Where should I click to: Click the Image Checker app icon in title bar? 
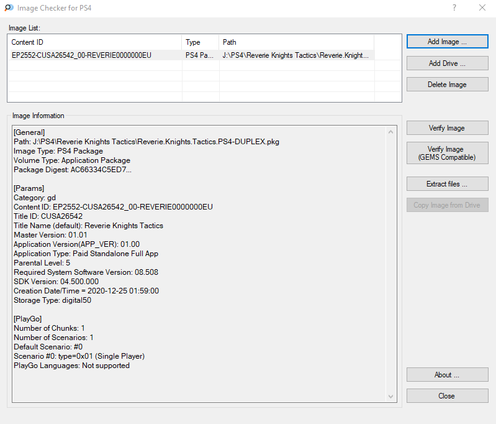pos(9,7)
